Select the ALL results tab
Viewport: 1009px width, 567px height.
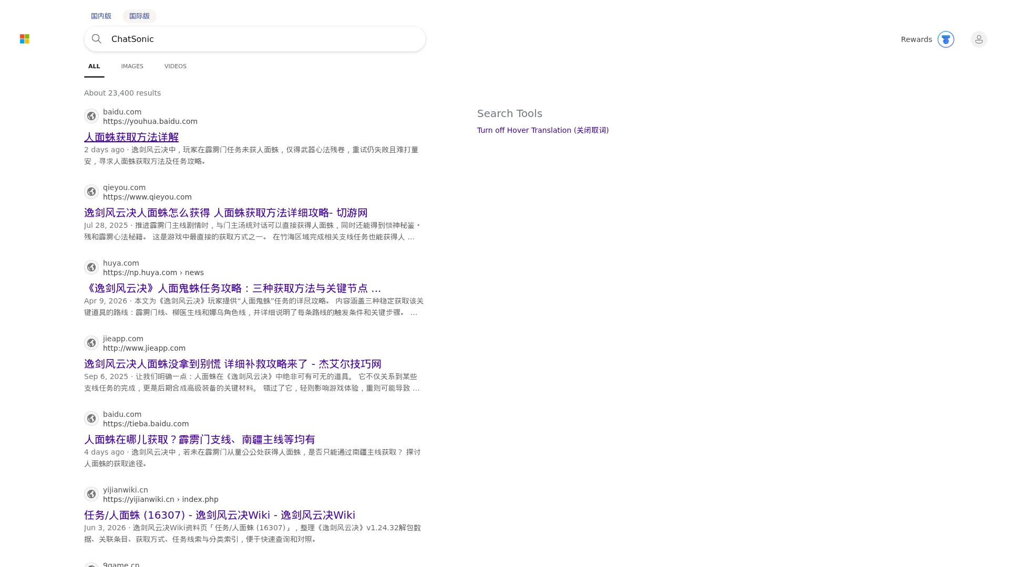pyautogui.click(x=94, y=66)
